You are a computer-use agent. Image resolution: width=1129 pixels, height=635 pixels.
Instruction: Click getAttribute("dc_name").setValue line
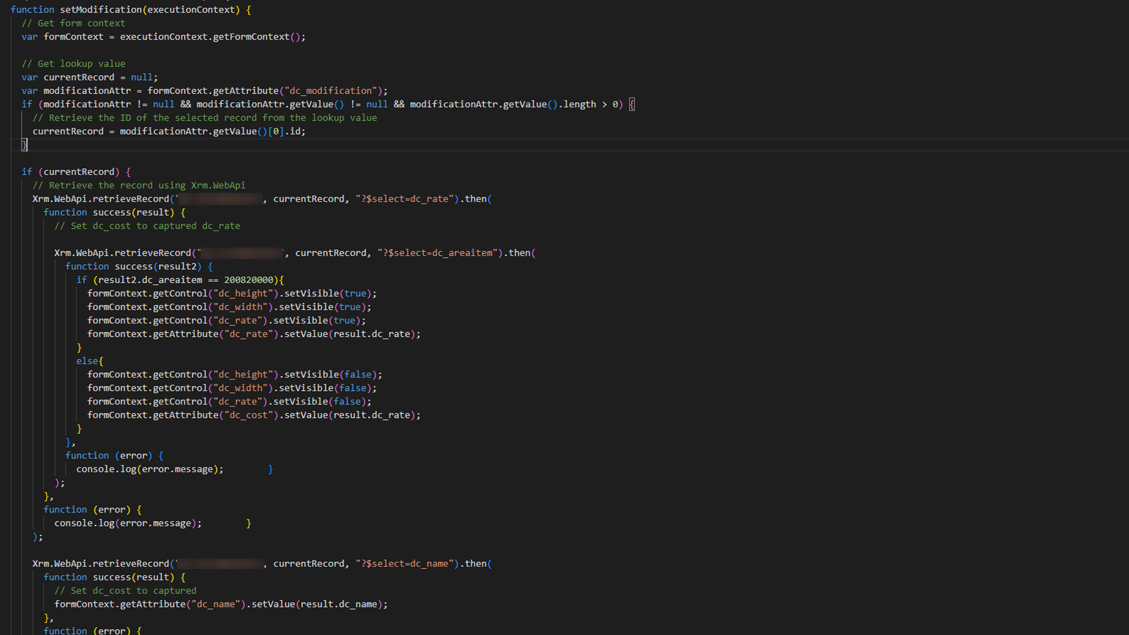pos(221,604)
